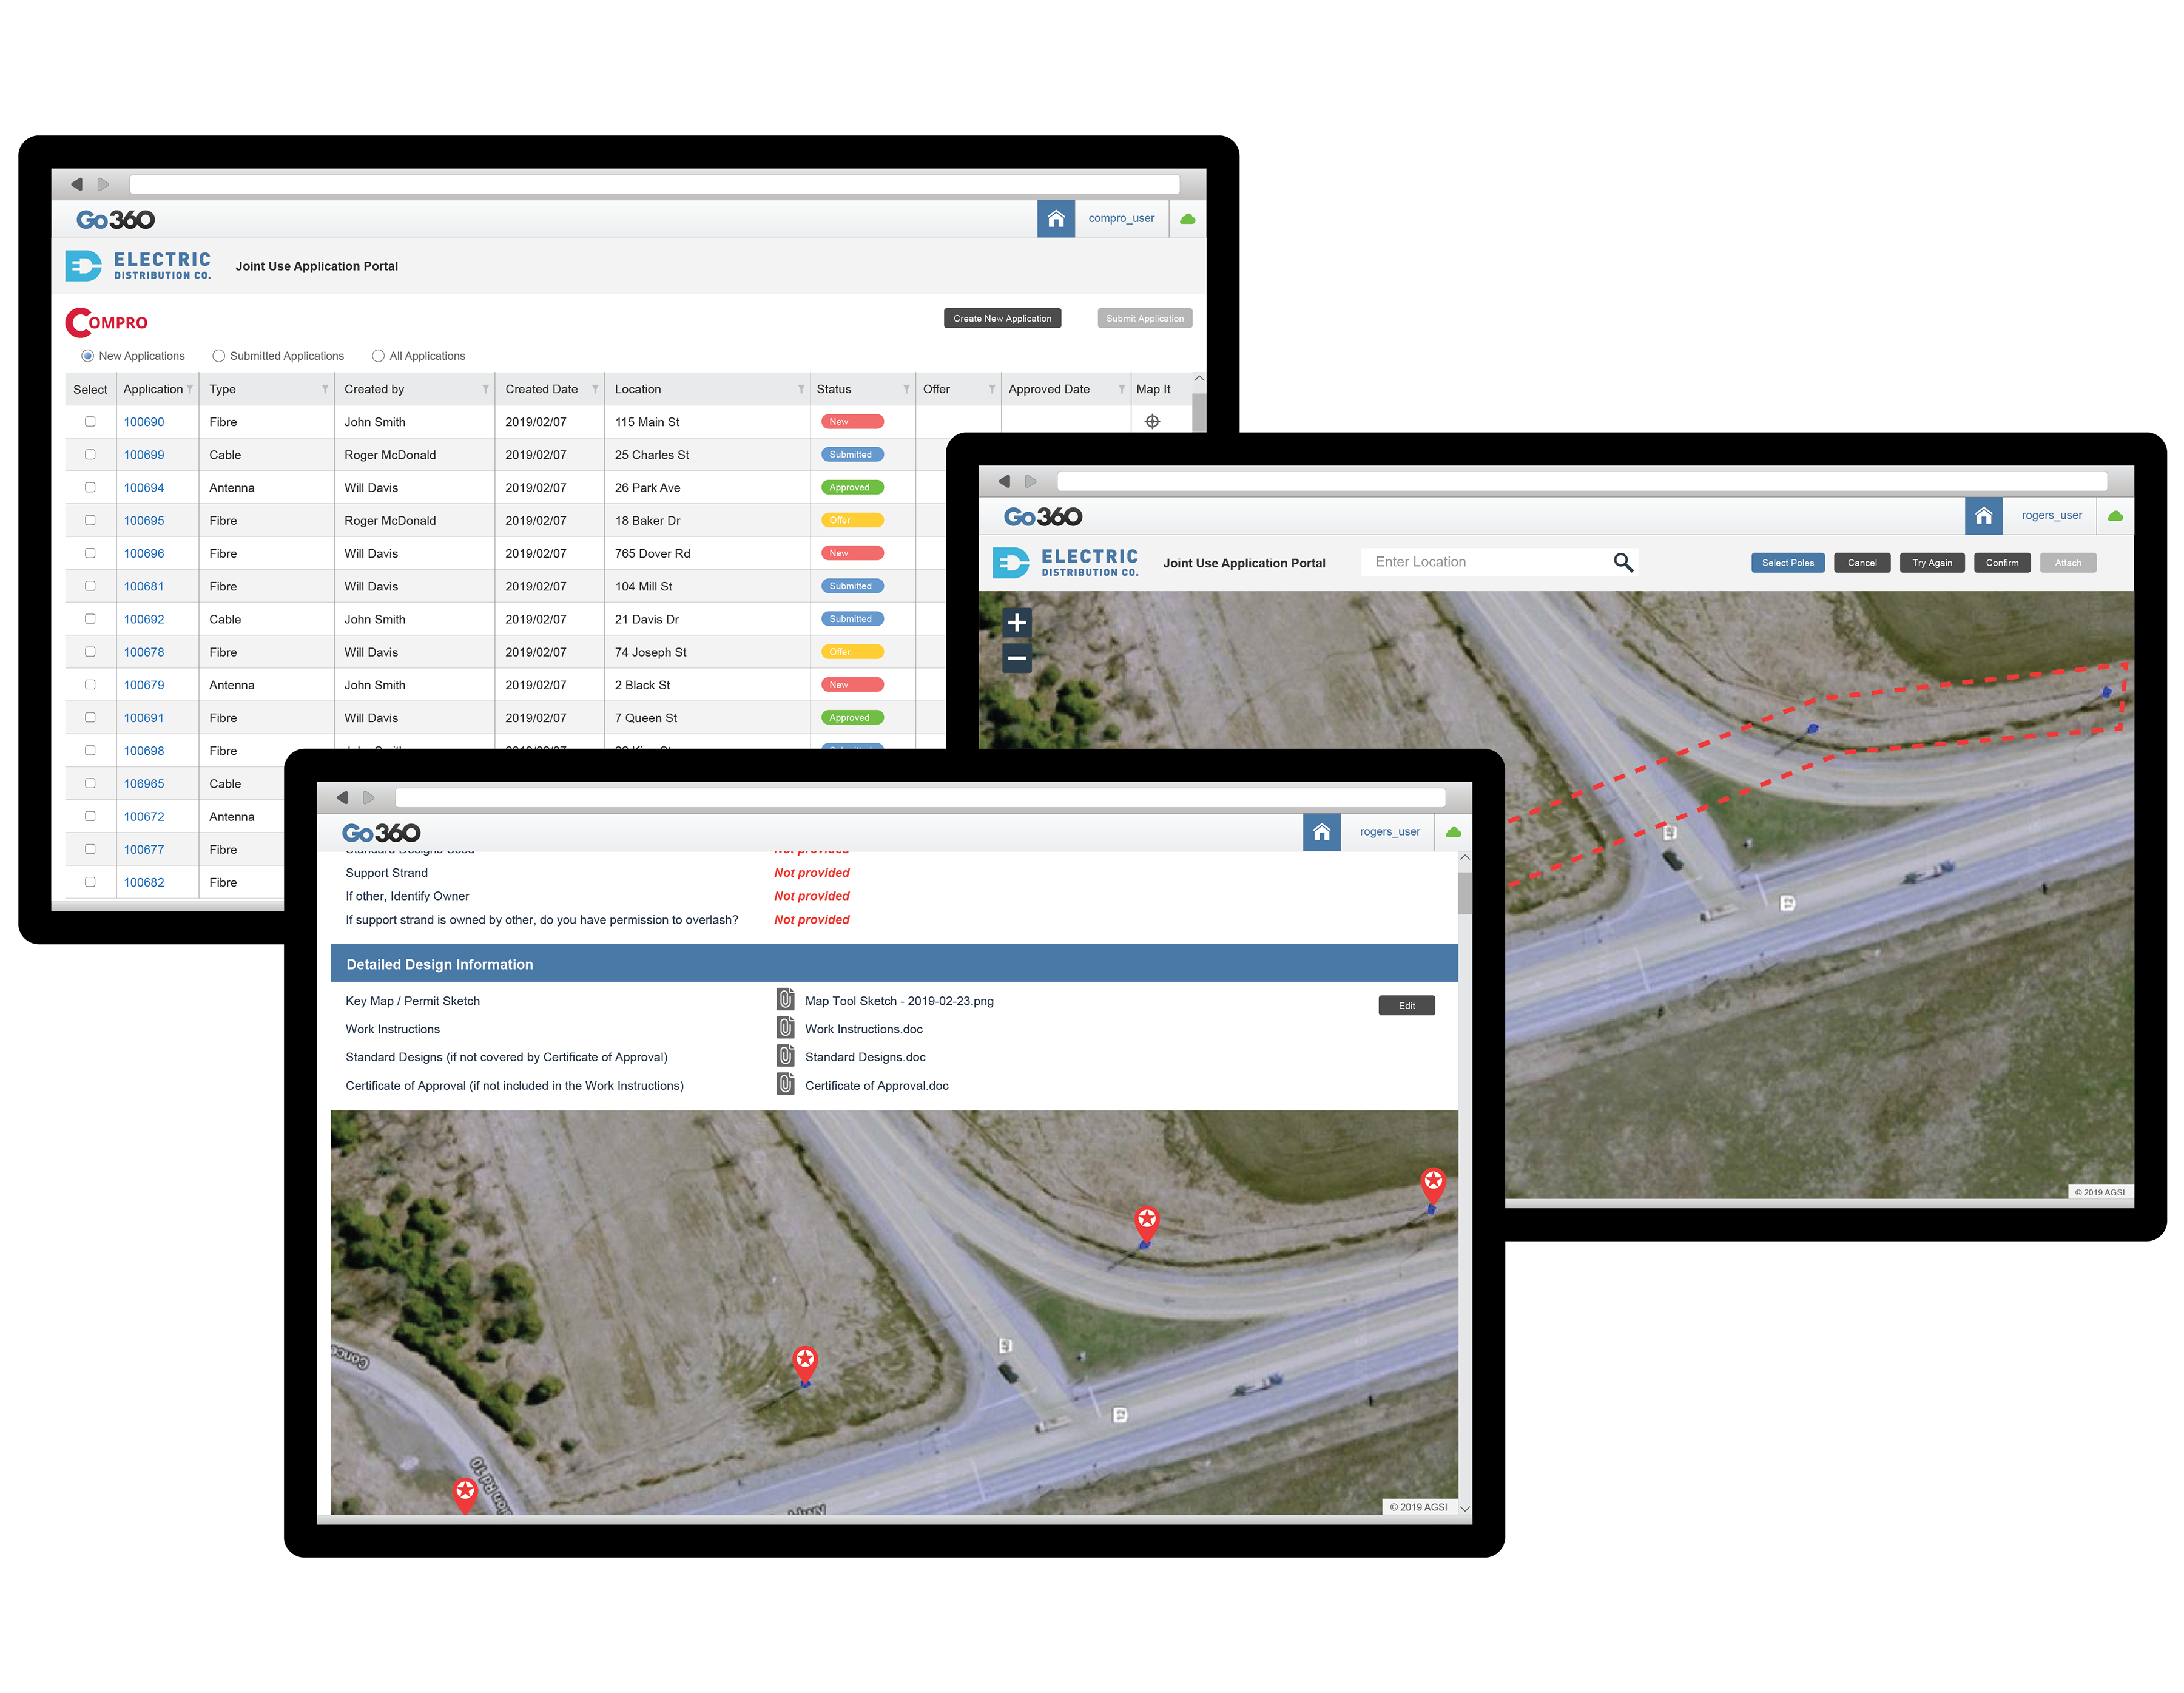This screenshot has height=1693, width=2184.
Task: Click the home icon beside compro_user
Action: 1055,219
